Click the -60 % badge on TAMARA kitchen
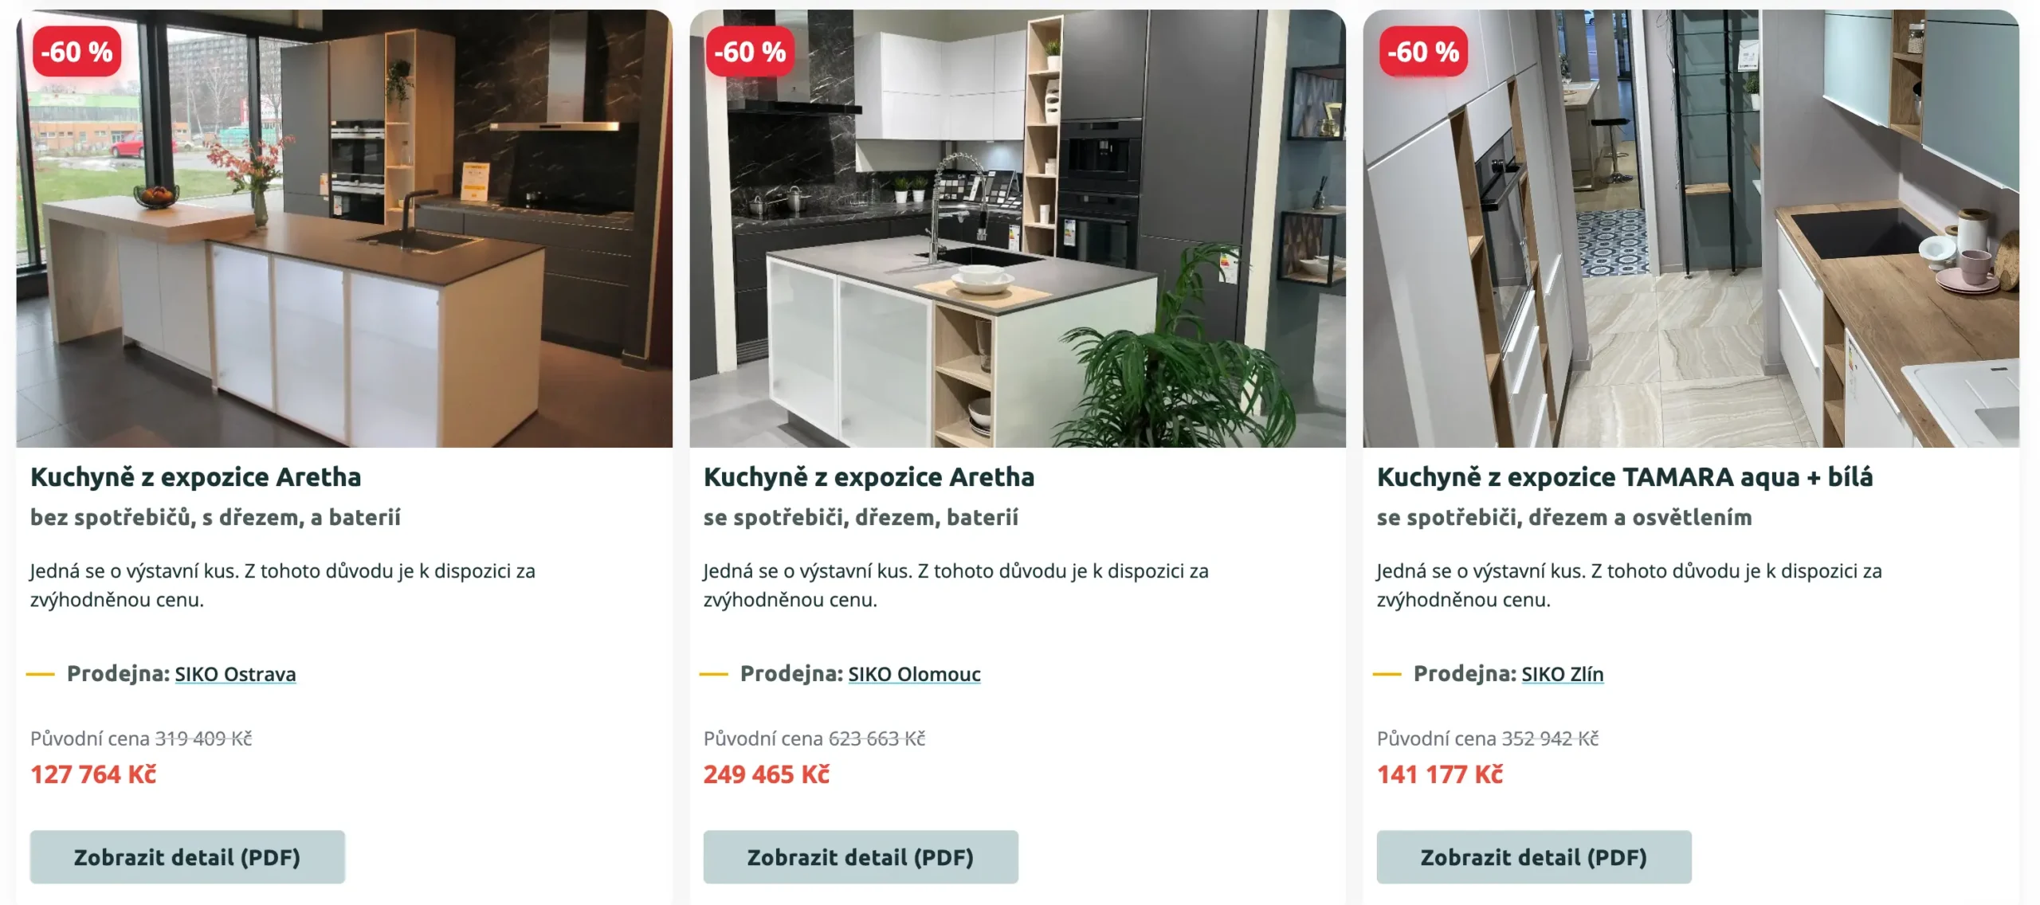This screenshot has width=2040, height=905. [x=1423, y=52]
